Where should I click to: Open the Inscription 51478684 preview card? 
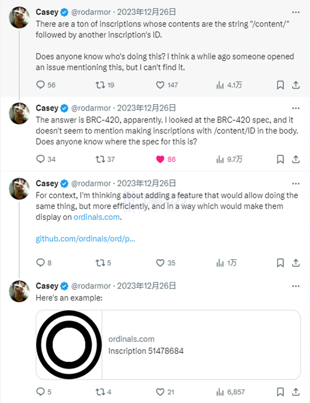[168, 345]
